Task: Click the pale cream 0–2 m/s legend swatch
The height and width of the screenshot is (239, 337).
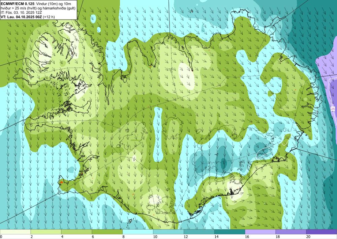Action: tap(15, 232)
